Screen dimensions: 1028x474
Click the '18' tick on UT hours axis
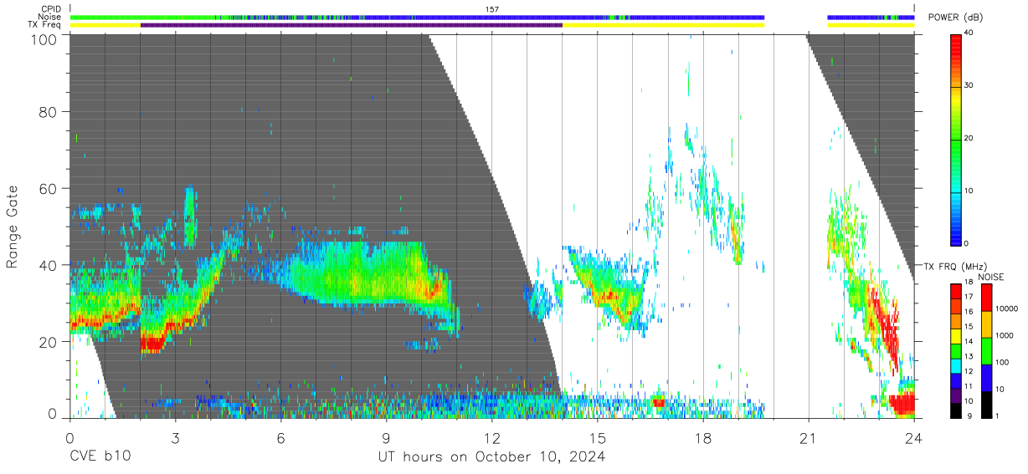[702, 438]
